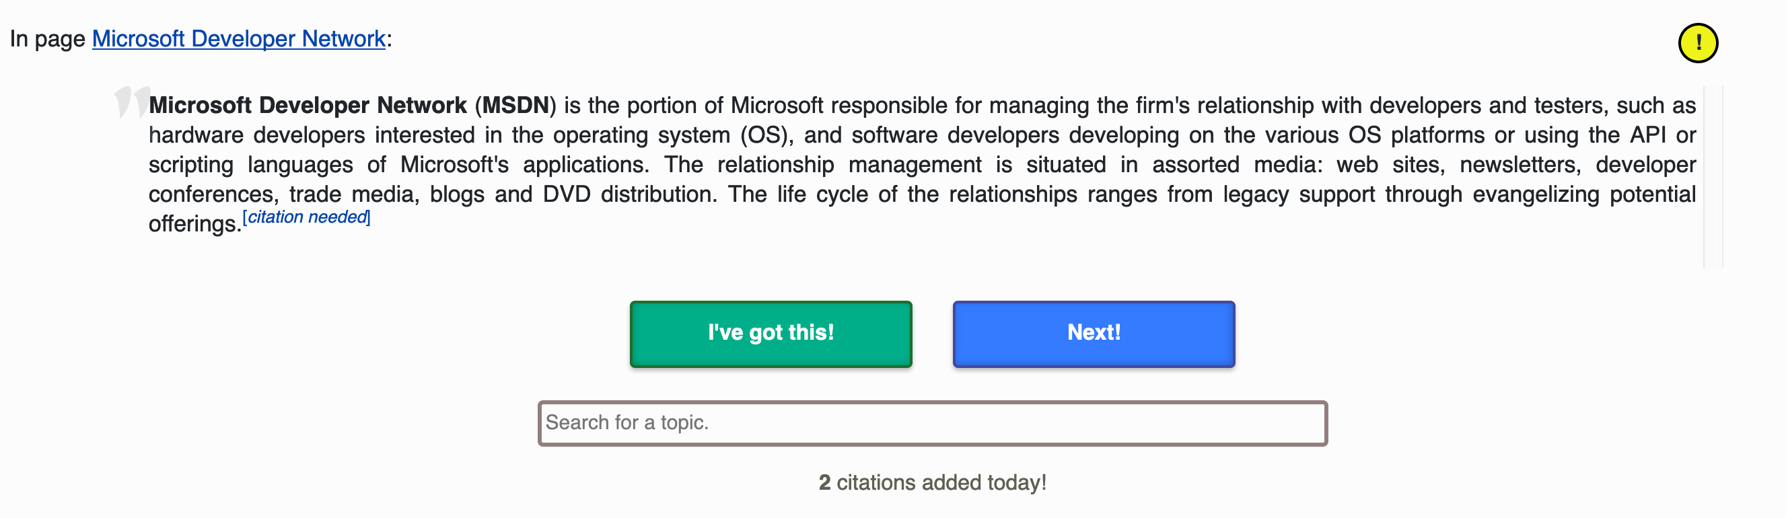Click the quoted excerpt paragraph
This screenshot has width=1786, height=518.
click(901, 164)
